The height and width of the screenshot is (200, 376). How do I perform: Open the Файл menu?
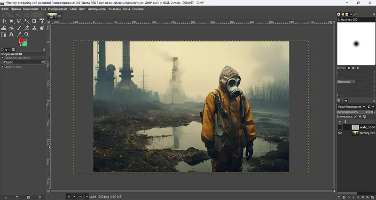[5, 9]
